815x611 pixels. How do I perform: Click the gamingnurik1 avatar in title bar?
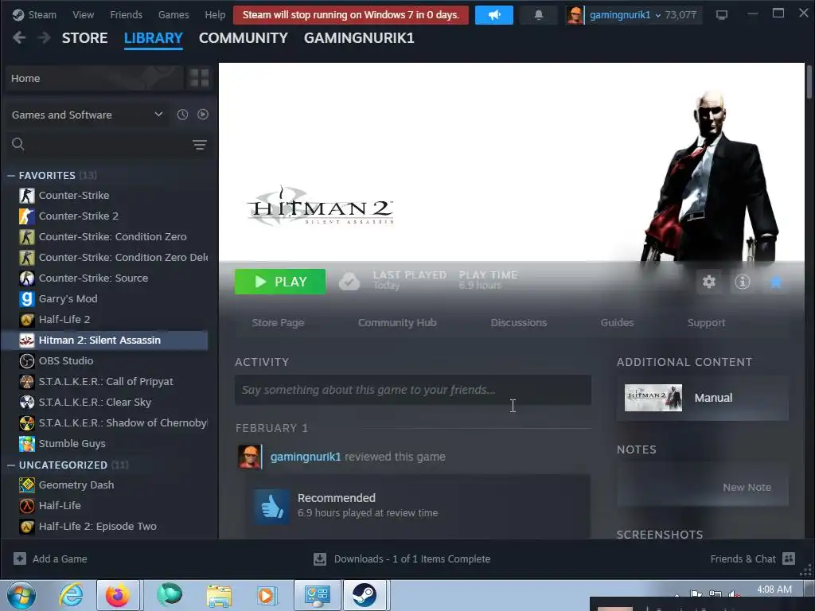(575, 15)
